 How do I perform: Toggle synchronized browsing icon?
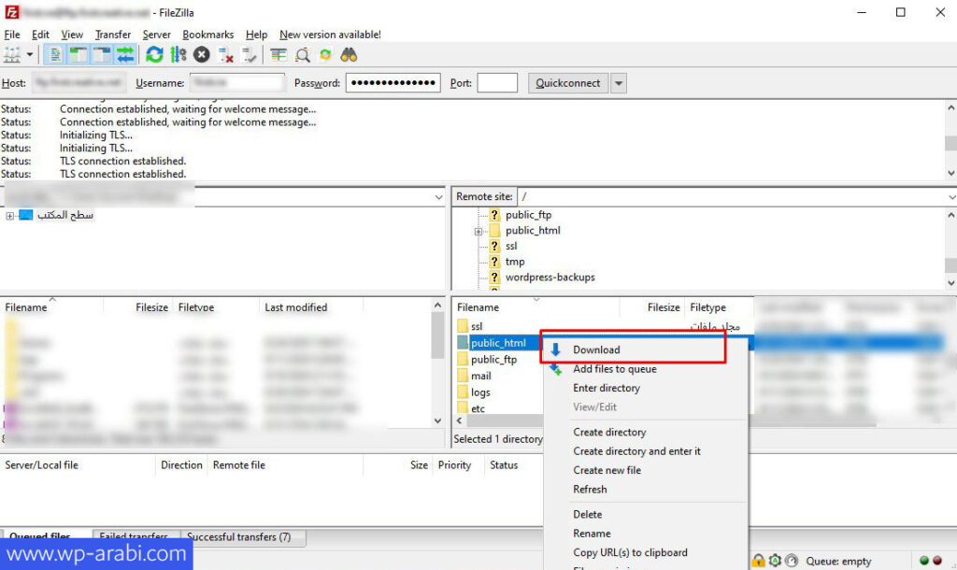(325, 55)
